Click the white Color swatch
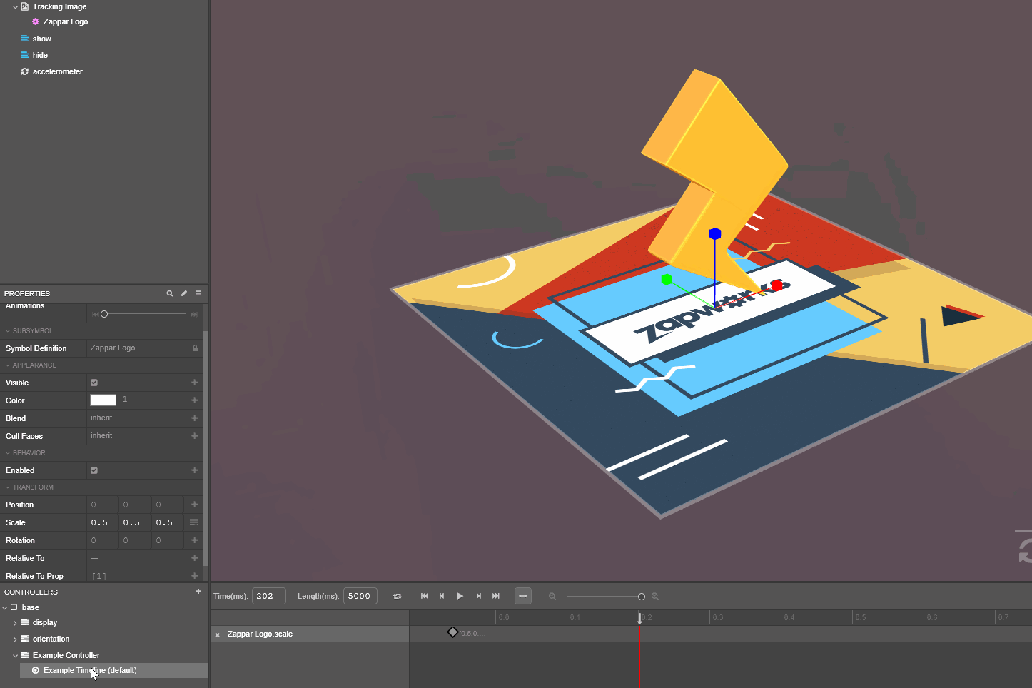This screenshot has height=688, width=1032. [x=103, y=400]
